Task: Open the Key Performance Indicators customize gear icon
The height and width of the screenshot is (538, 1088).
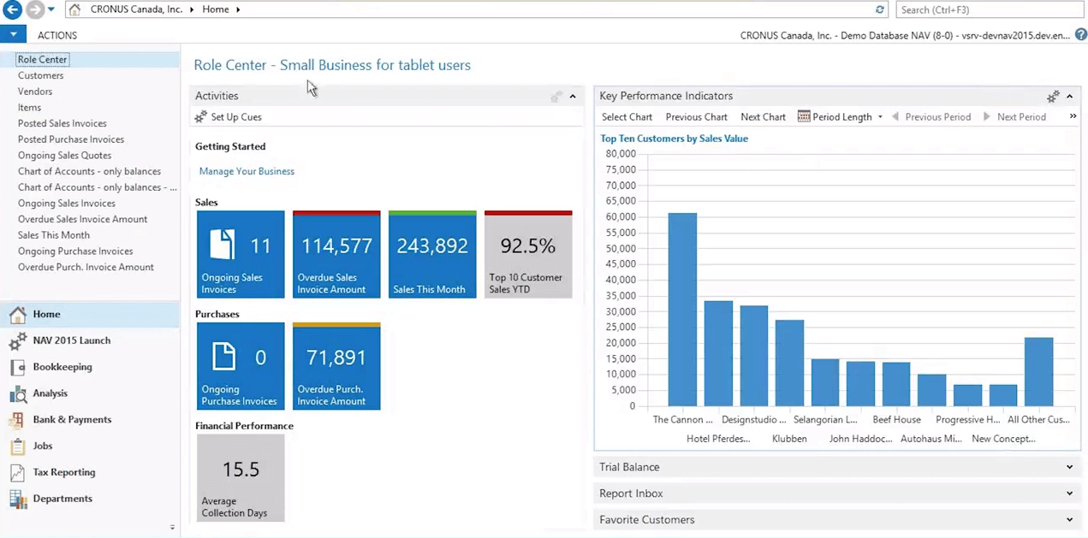Action: [1053, 96]
